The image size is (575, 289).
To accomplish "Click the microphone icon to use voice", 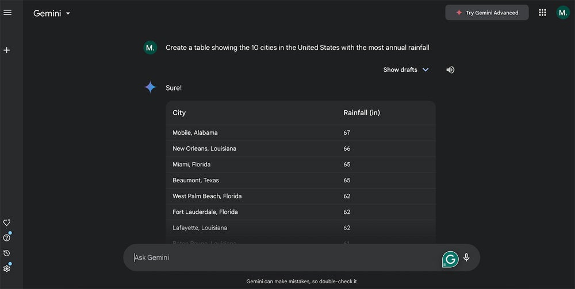I will 466,257.
